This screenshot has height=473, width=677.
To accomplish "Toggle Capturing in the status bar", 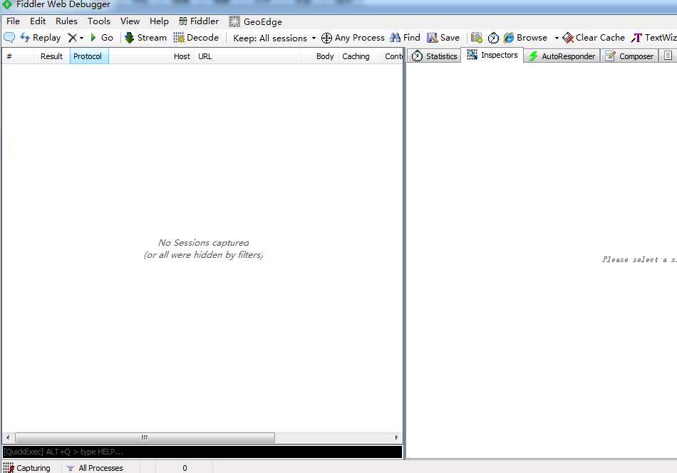I will (27, 468).
